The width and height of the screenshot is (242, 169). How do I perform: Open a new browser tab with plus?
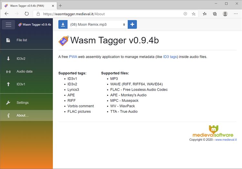point(60,6)
